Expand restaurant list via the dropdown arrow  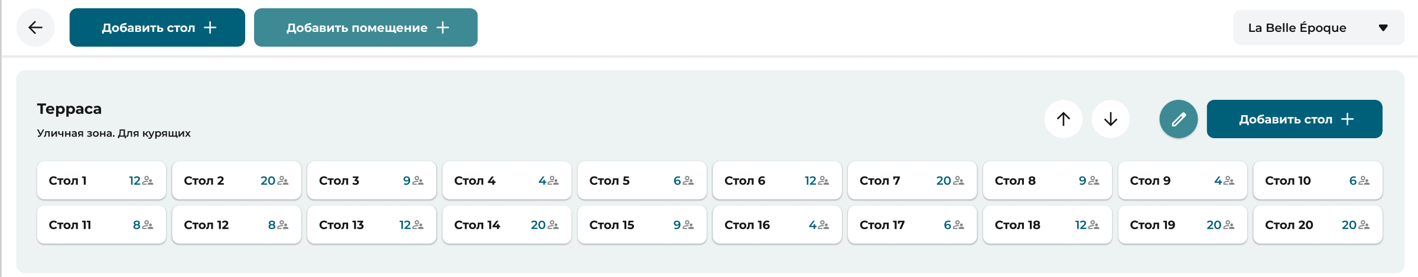coord(1383,28)
